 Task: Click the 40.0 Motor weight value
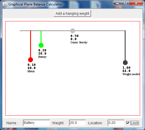[x=32, y=68]
